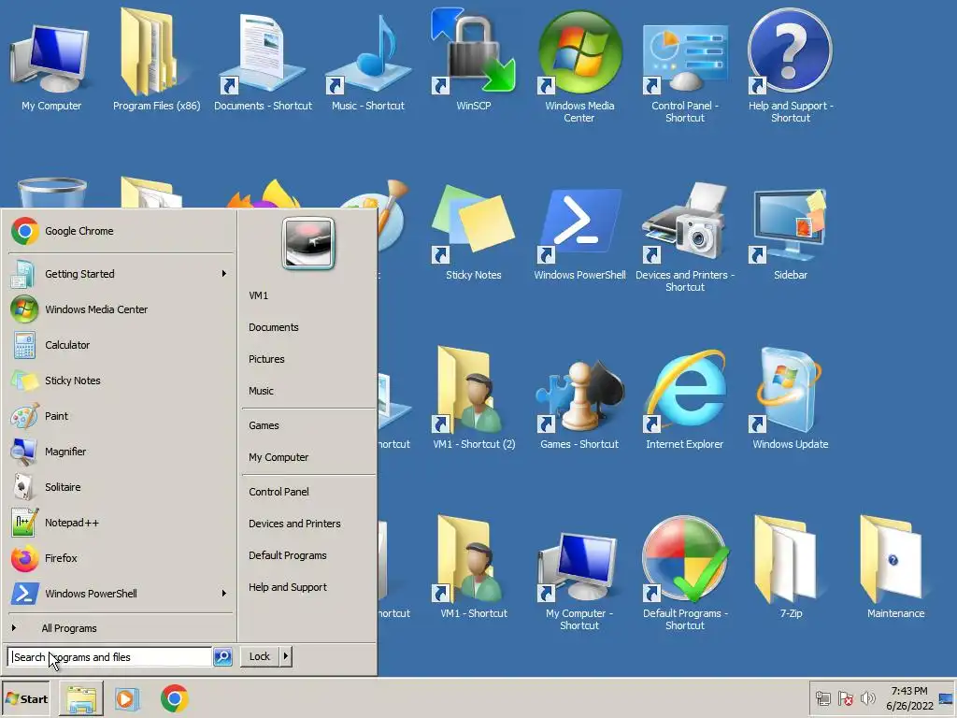Expand Windows PowerShell submenu arrow
The height and width of the screenshot is (718, 957).
click(x=224, y=594)
